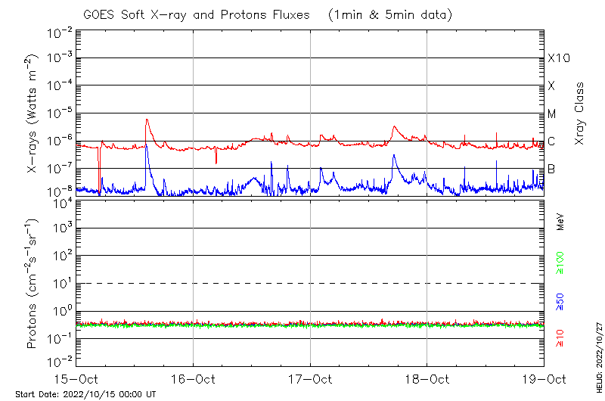This screenshot has height=401, width=605.
Task: Select the M class label on right axis
Action: 552,114
